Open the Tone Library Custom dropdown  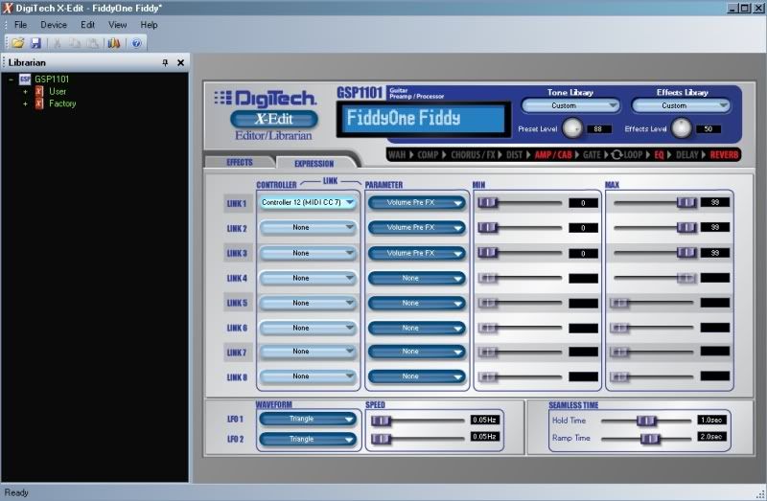point(570,105)
